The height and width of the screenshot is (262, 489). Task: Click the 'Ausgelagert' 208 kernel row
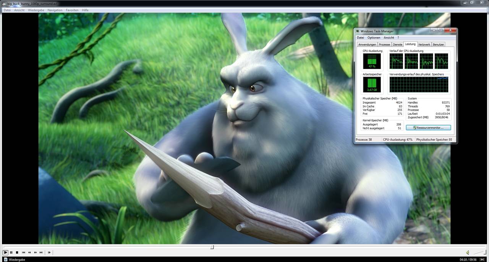[382, 124]
